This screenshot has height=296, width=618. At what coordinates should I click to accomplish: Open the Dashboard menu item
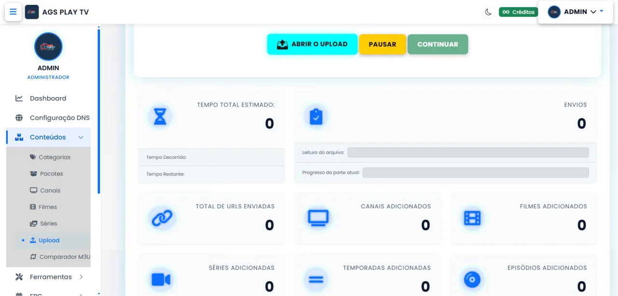[x=48, y=99]
